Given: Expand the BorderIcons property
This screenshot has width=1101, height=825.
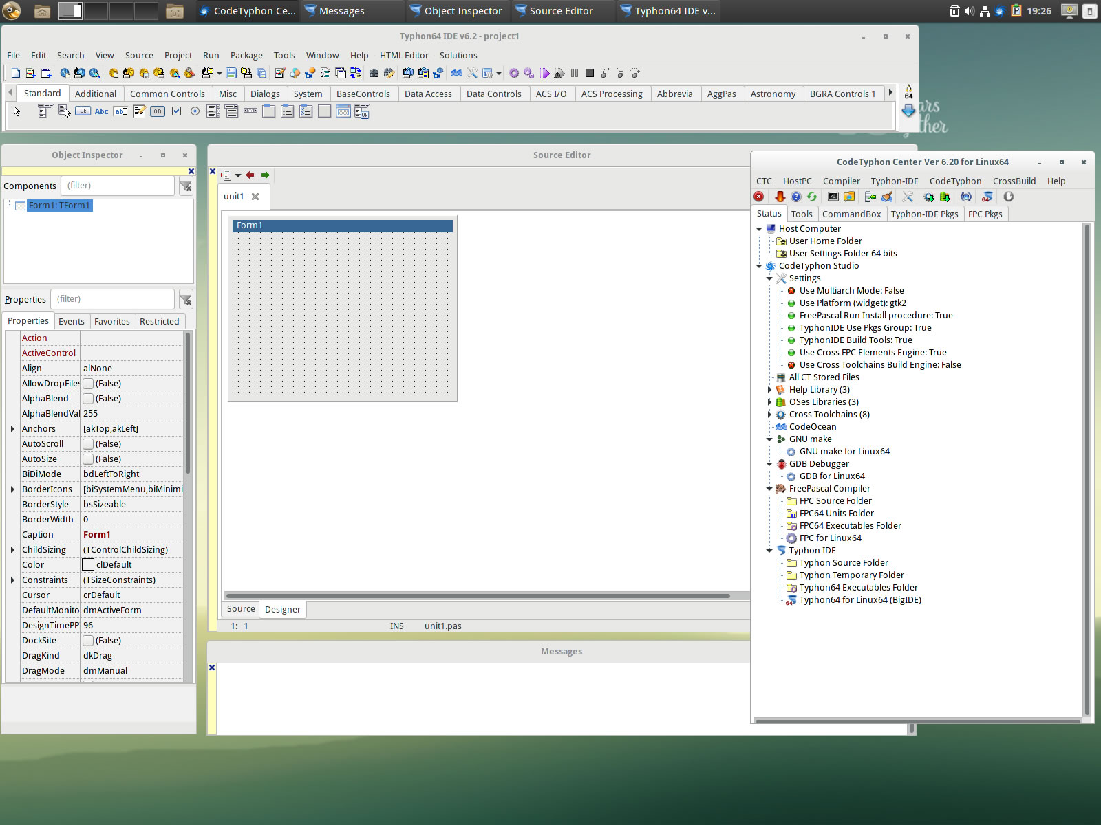Looking at the screenshot, I should [x=12, y=489].
